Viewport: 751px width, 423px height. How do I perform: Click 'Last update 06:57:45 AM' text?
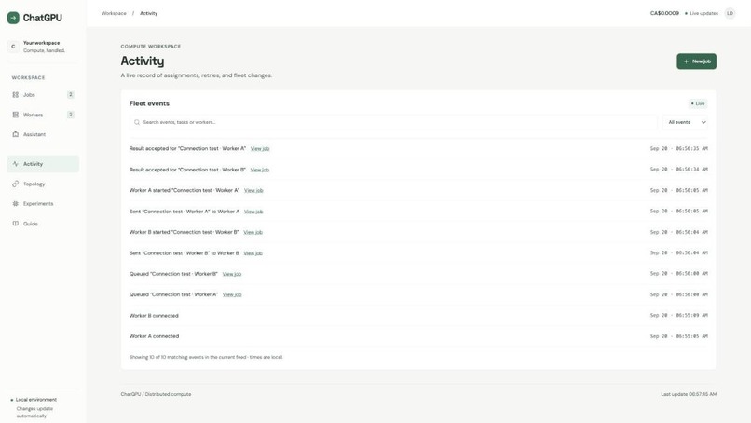[x=689, y=394]
